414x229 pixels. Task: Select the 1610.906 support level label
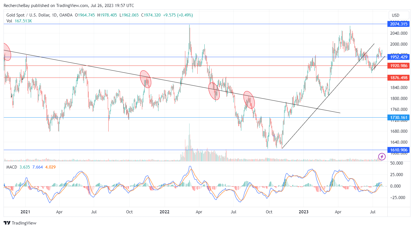coord(399,150)
